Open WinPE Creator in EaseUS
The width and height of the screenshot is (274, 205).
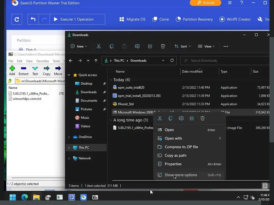click(235, 19)
